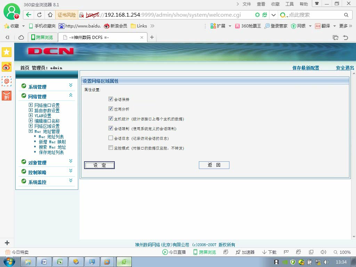Collapse the Mac 地址管理 tree node
This screenshot has width=356, height=267.
(31, 131)
